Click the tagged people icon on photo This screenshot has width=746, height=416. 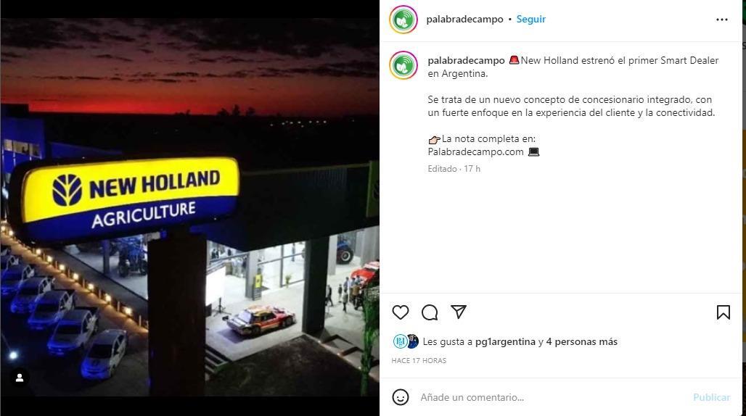tap(20, 378)
